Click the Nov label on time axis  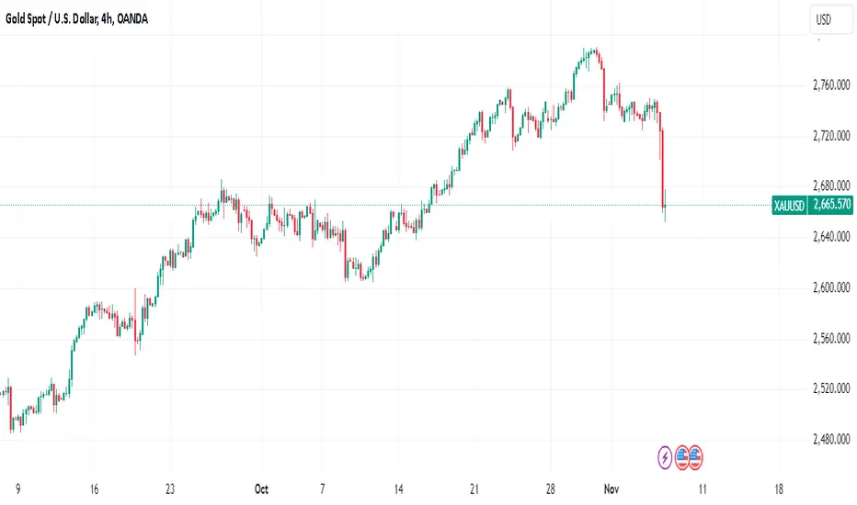(611, 489)
